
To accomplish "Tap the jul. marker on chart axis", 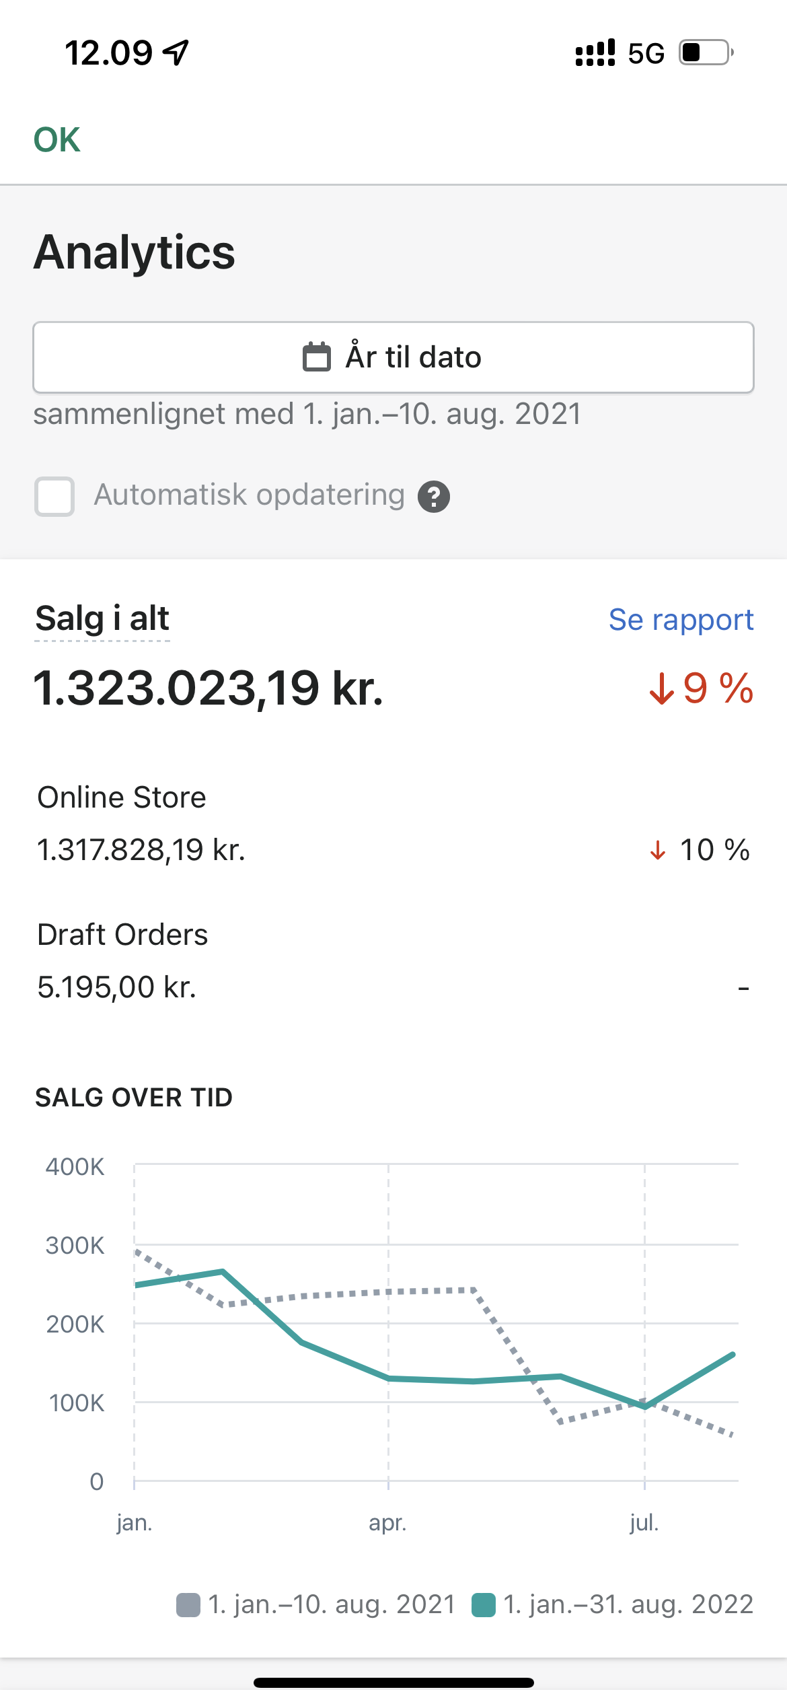I will click(644, 1522).
